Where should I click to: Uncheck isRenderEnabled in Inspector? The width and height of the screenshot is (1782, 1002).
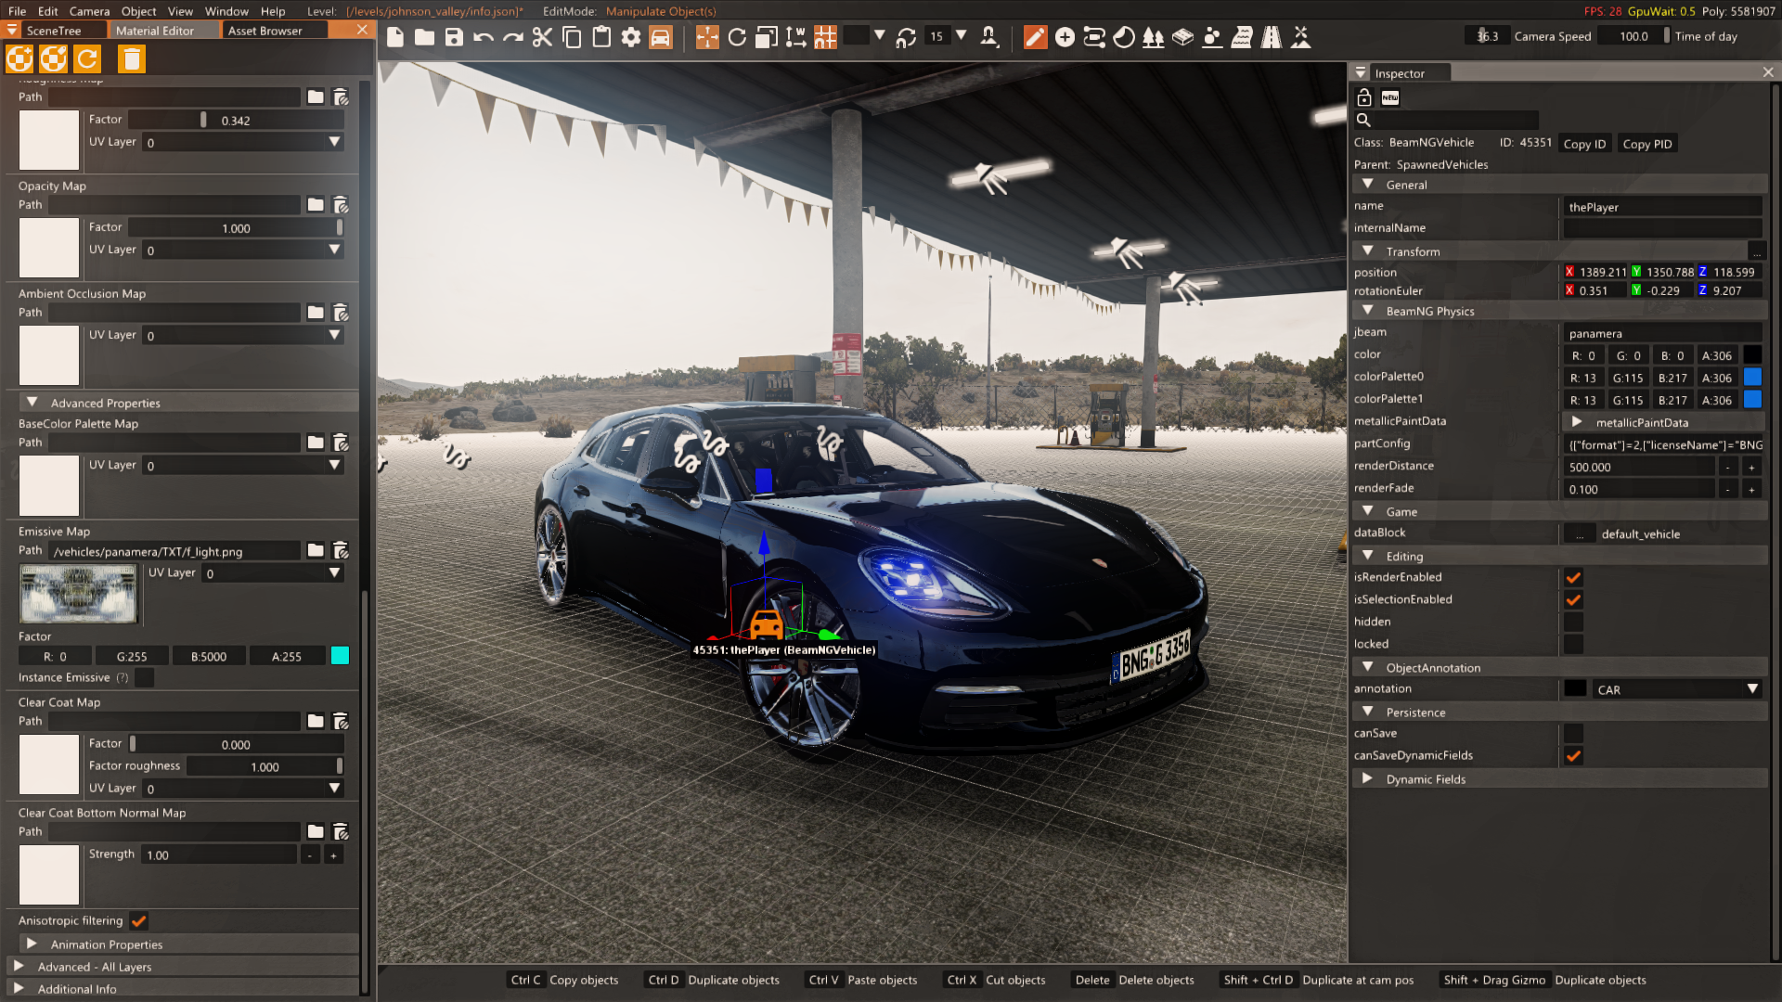tap(1573, 577)
